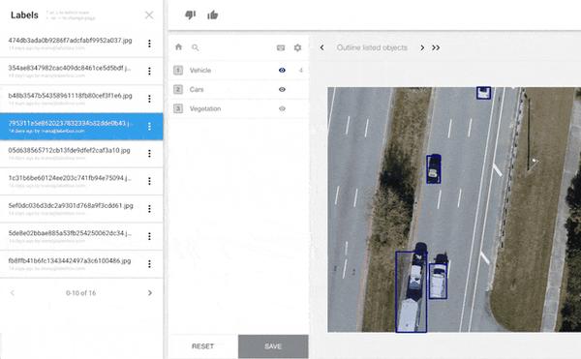The image size is (581, 359).
Task: Go to next page of labels list
Action: [150, 293]
